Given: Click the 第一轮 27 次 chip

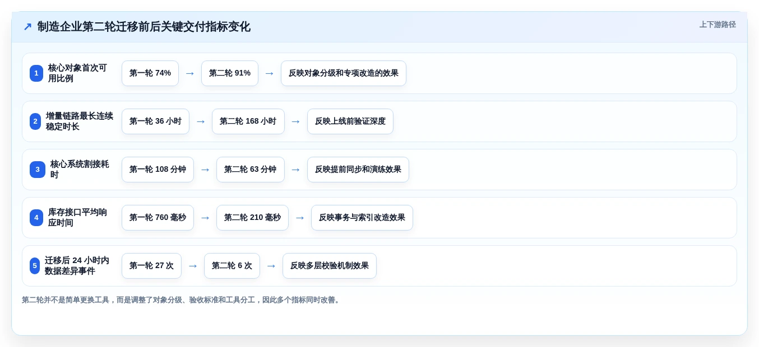Looking at the screenshot, I should click(151, 266).
